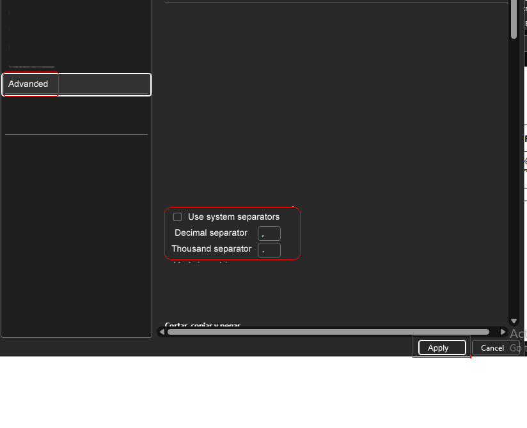
Task: Click the vertical scrollbar down arrow
Action: tap(514, 321)
